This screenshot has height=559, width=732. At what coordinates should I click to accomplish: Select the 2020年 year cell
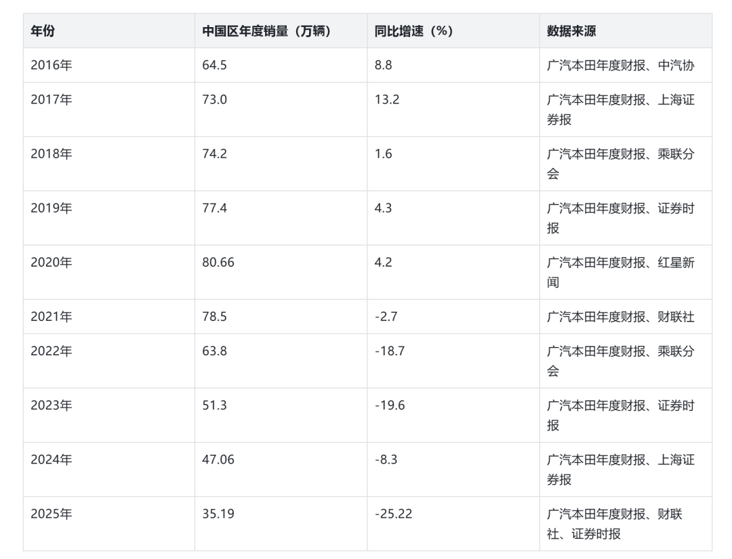click(51, 263)
